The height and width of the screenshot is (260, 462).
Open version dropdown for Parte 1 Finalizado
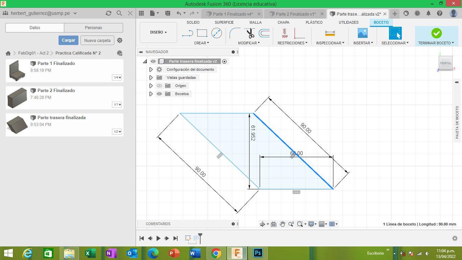point(117,78)
